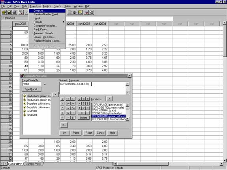Expand the Recode submenu arrow
This screenshot has height=170, width=227.
pos(64,22)
